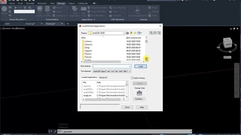
Task: Open Visual LISP Editor
Action: tap(97, 12)
